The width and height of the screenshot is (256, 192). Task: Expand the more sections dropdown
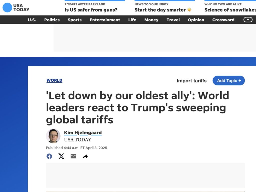pos(248,20)
